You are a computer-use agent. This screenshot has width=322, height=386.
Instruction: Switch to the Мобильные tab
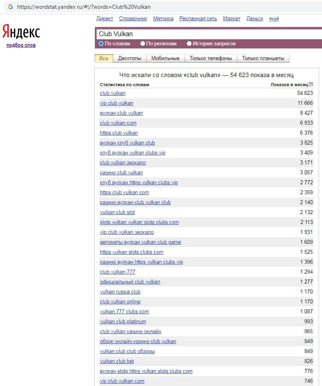[166, 58]
